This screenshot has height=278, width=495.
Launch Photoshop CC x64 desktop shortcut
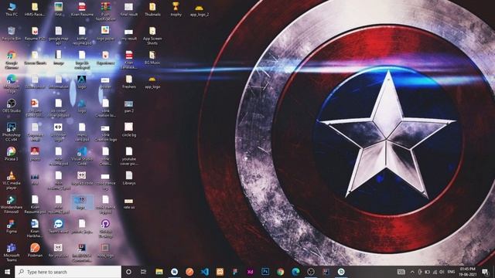(x=12, y=132)
